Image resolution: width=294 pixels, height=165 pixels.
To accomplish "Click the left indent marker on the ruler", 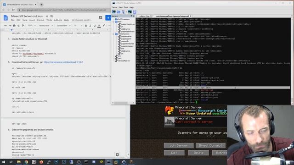I will pyautogui.click(x=11, y=30).
